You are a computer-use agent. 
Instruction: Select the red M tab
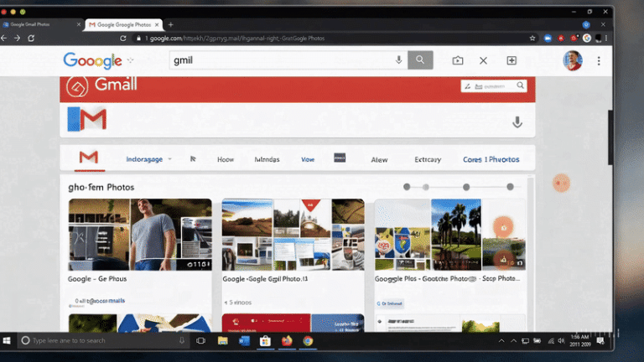click(89, 158)
